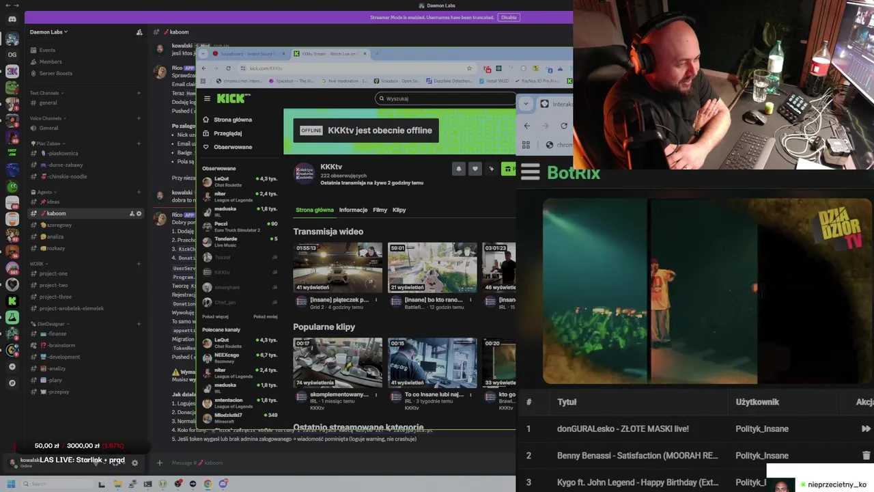Open Kick hamburger menu

click(x=207, y=98)
